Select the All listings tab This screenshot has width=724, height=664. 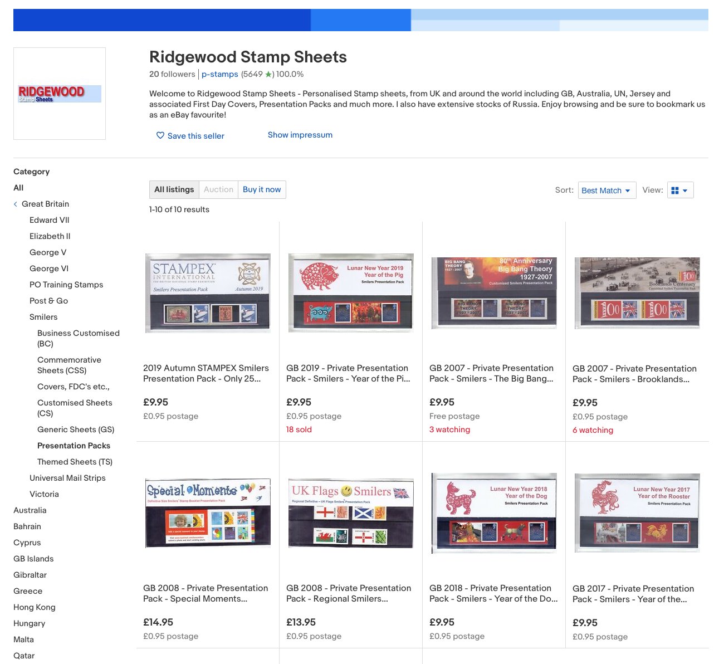click(174, 189)
